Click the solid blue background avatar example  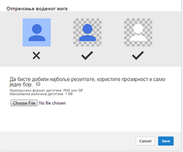click(37, 32)
